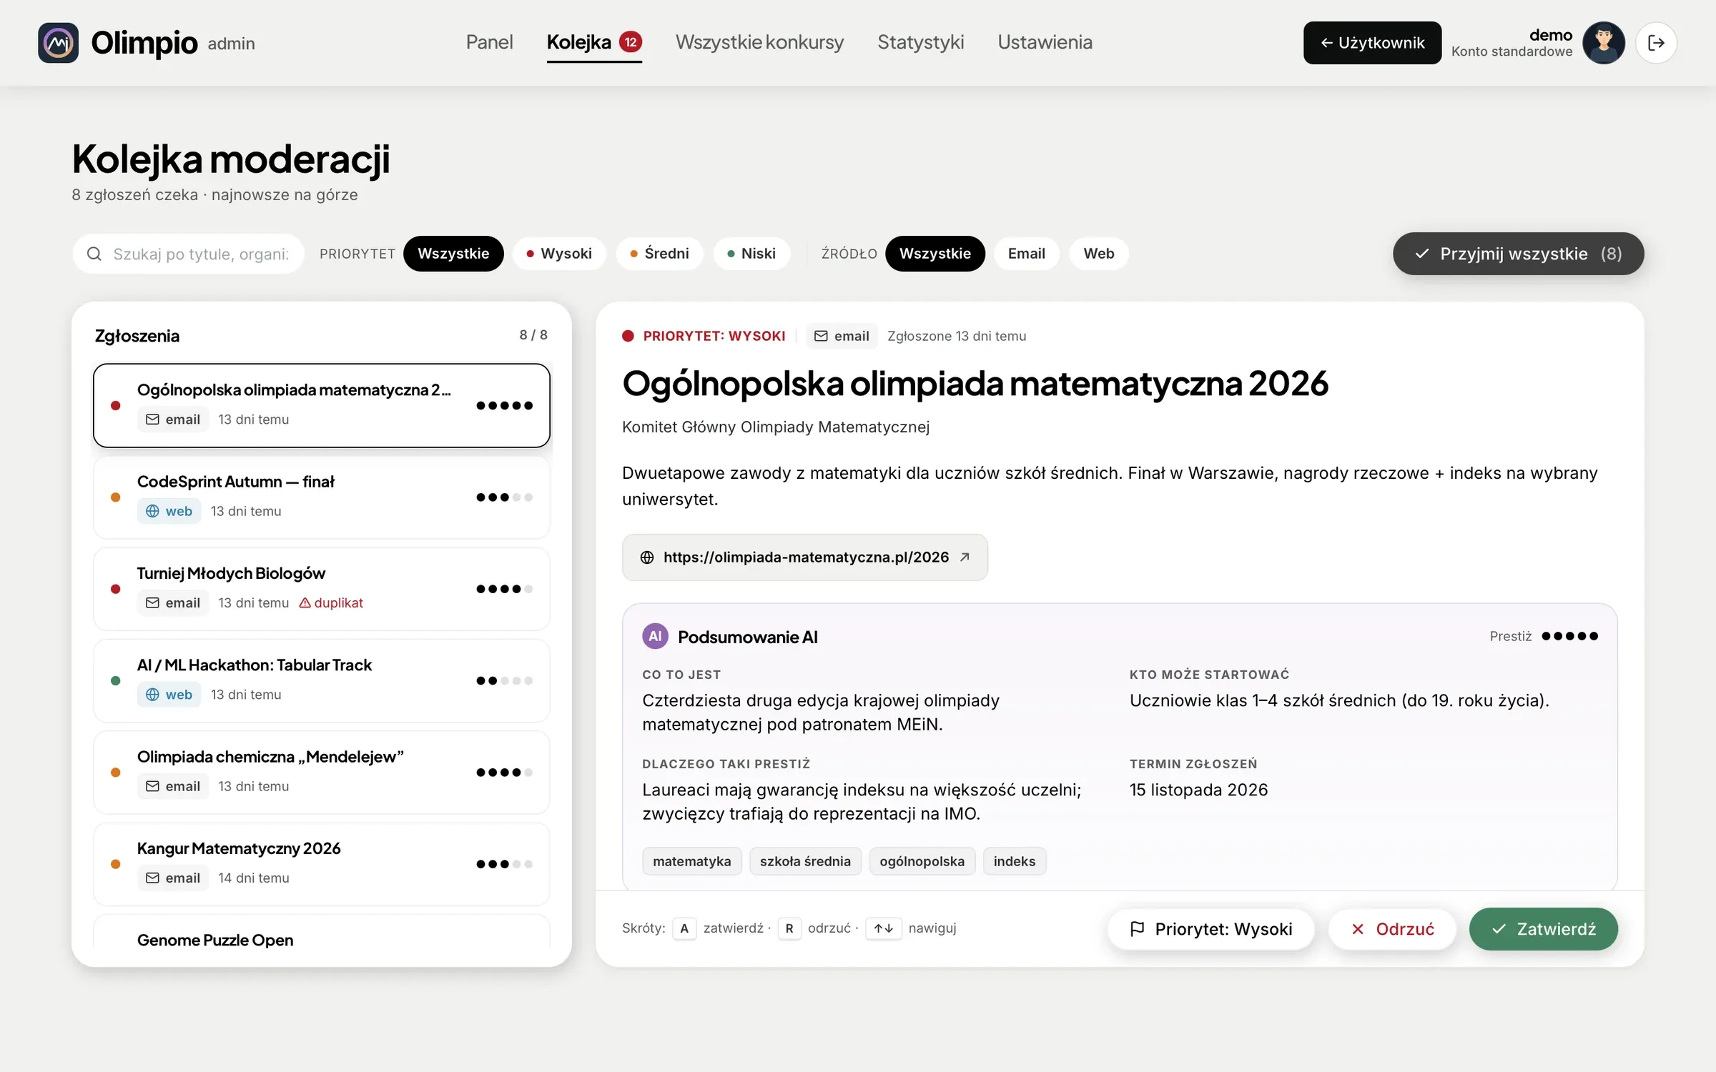Click the purple AI summary icon
This screenshot has width=1716, height=1072.
pos(655,636)
